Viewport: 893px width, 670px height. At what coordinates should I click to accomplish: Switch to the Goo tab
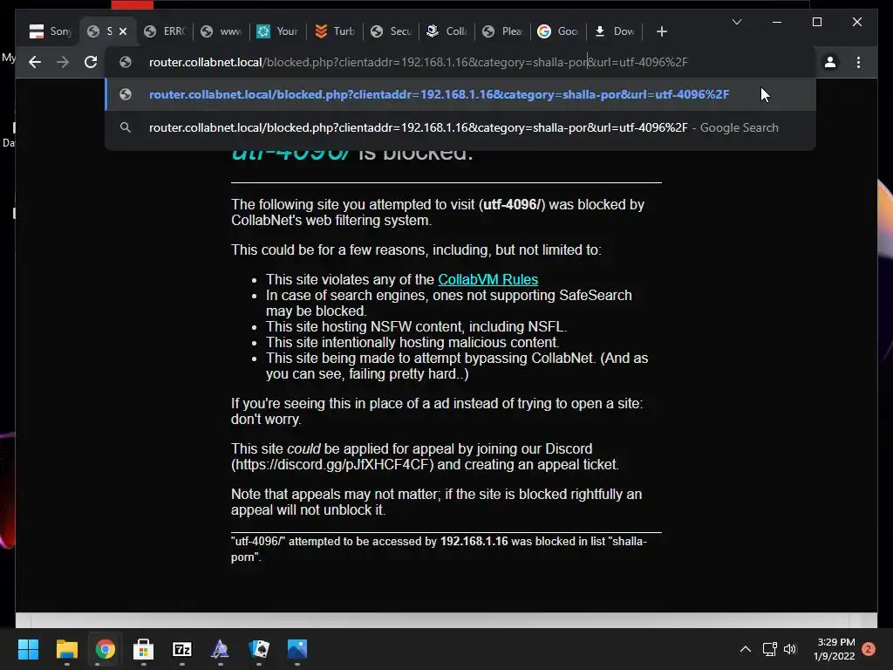click(x=559, y=31)
